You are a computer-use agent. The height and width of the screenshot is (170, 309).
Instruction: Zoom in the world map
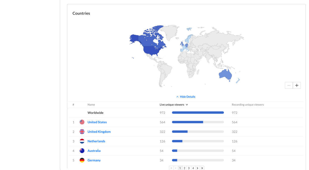297,86
